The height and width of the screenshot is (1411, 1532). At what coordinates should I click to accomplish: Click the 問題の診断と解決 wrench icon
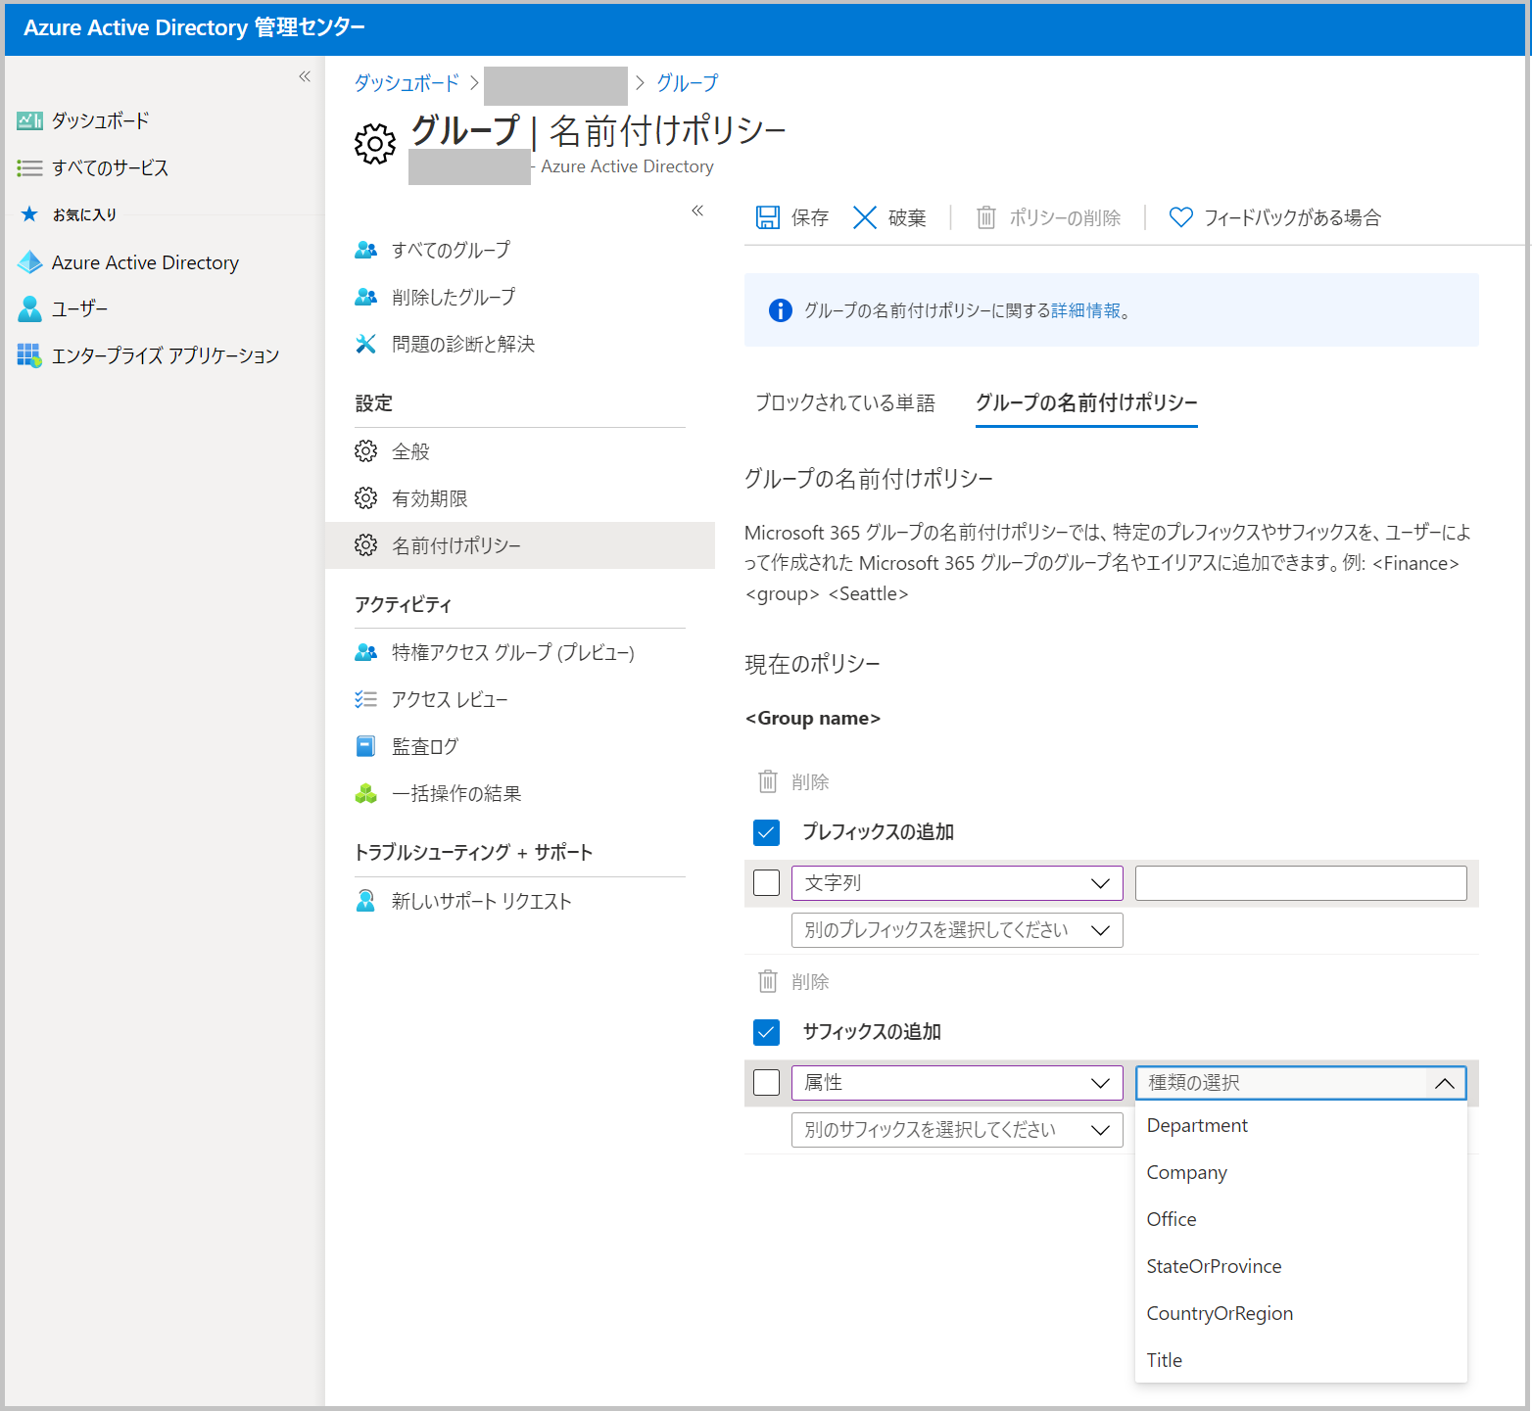(365, 344)
